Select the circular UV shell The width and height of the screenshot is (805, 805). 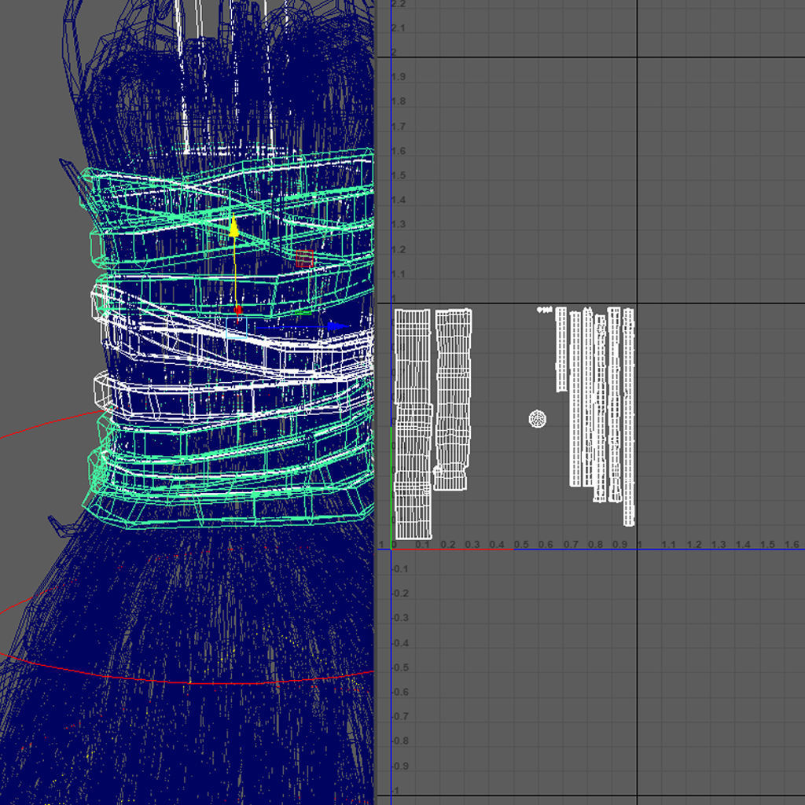click(x=538, y=419)
